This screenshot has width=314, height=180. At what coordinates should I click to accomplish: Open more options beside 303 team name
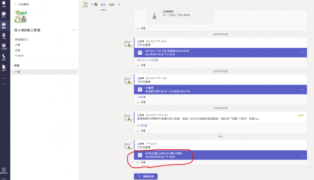coord(74,30)
